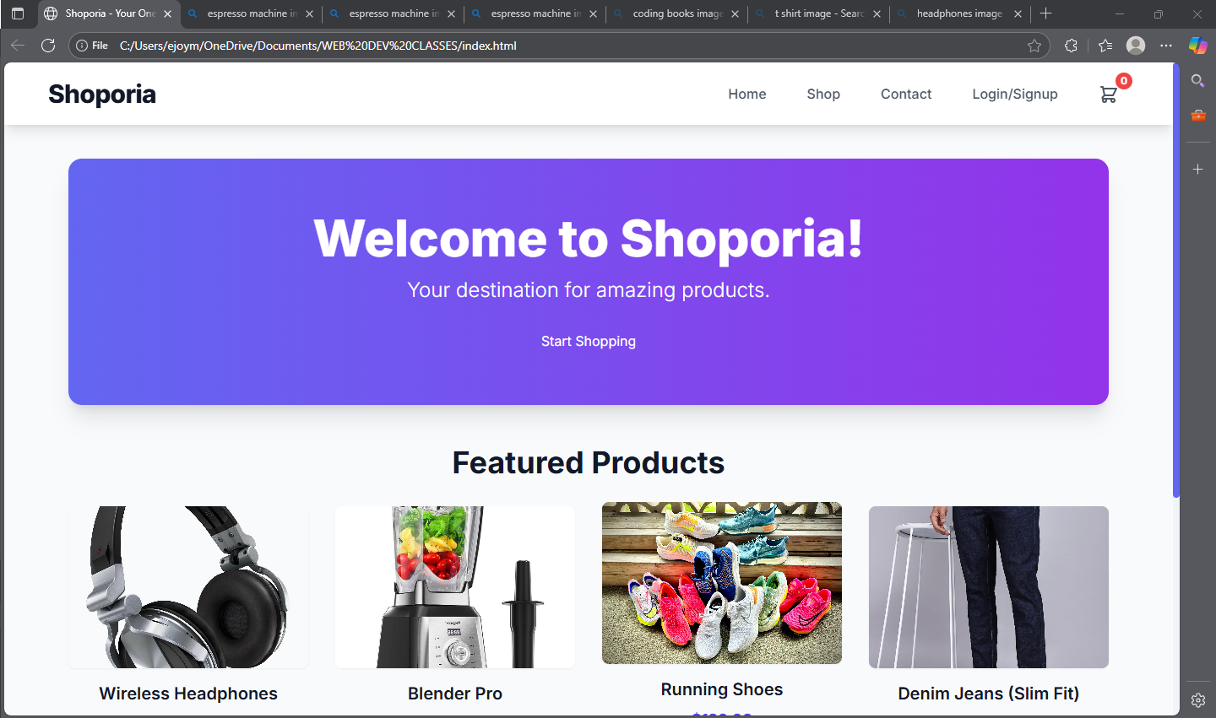The image size is (1216, 718).
Task: Open sidebar settings gear icon
Action: click(x=1197, y=700)
